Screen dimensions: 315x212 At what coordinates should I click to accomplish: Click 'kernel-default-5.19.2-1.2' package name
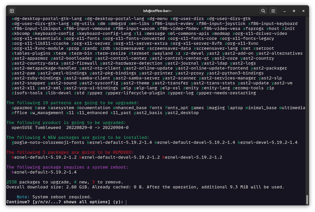point(44,157)
